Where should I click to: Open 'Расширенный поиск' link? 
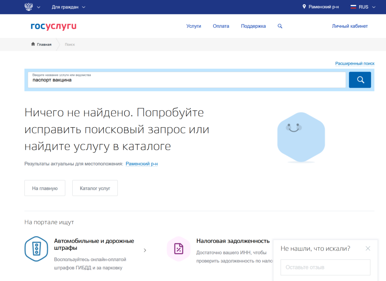355,64
